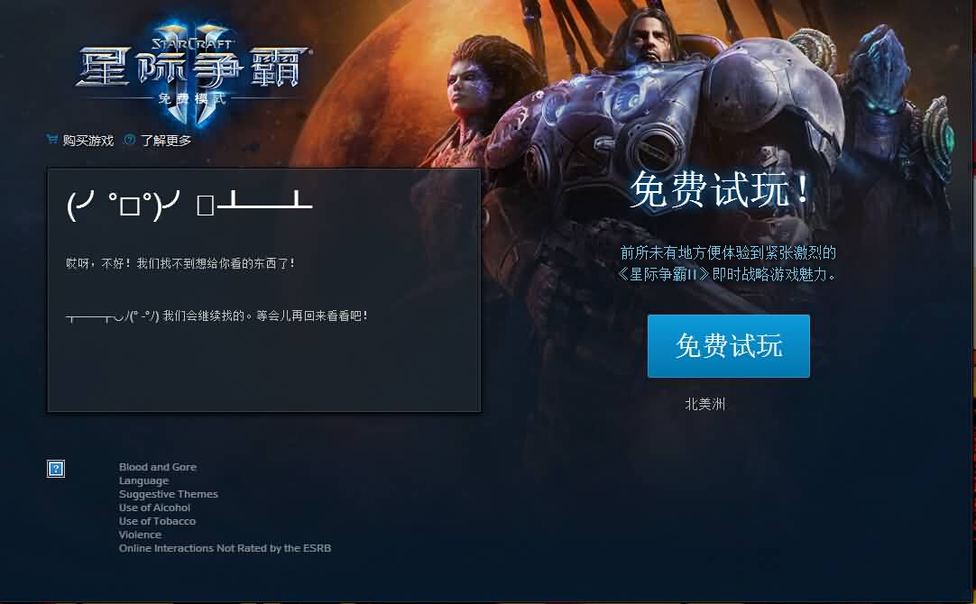976x604 pixels.
Task: Click the question mark icon beside 了解更多
Action: [130, 140]
